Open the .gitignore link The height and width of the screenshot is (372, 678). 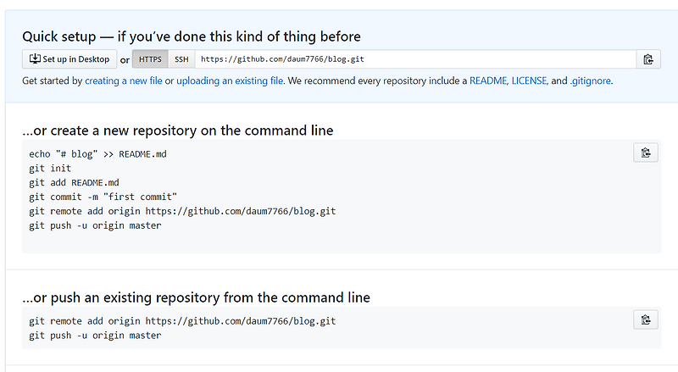(x=590, y=81)
